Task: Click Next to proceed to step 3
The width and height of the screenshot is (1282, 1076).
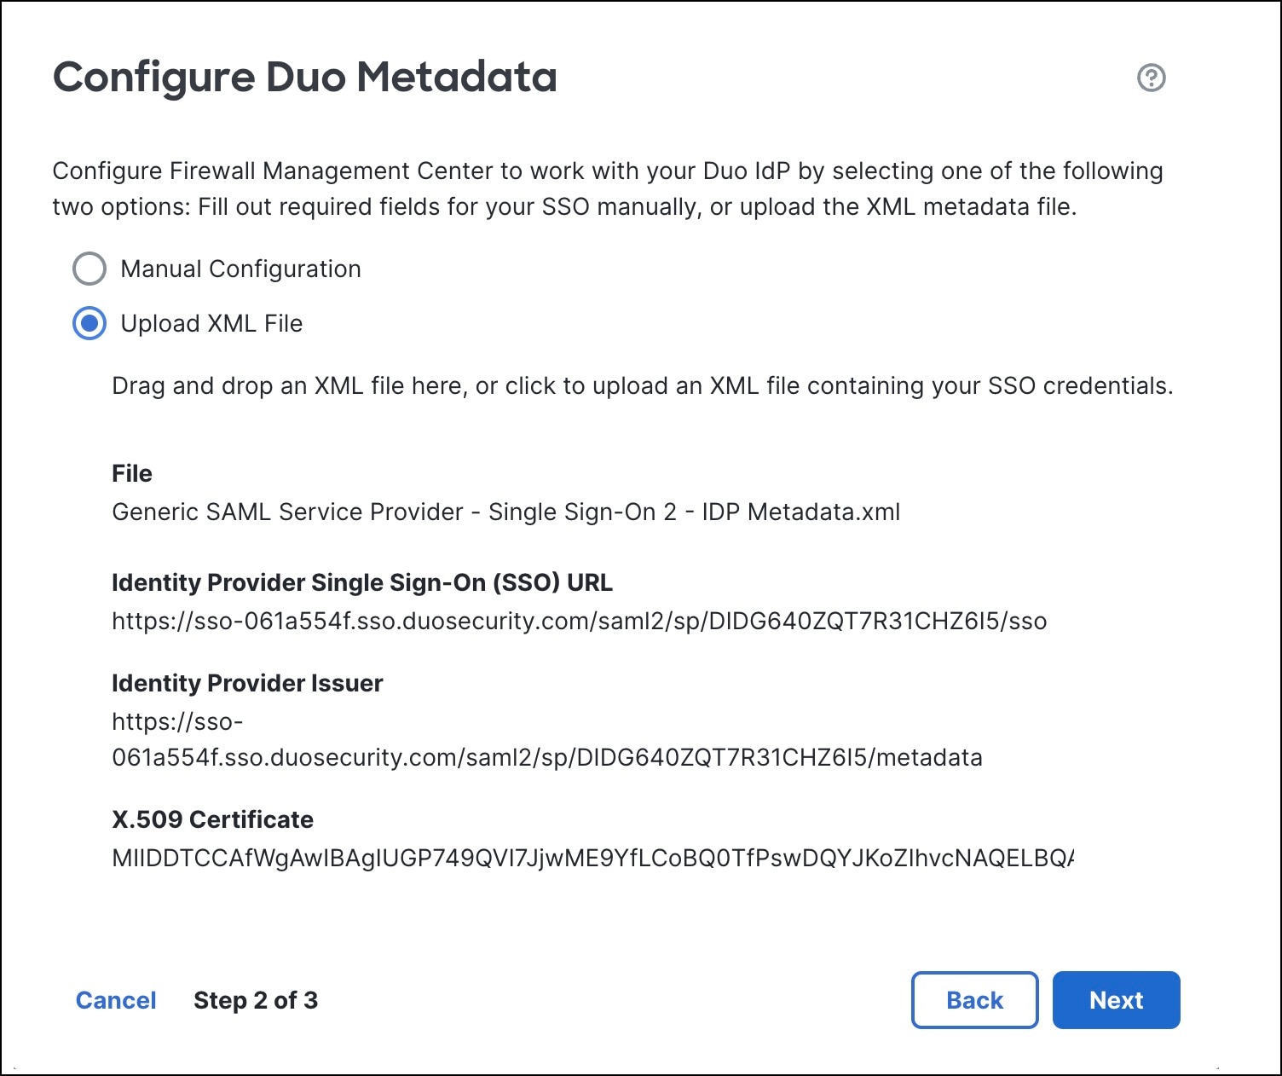Action: [x=1116, y=1000]
